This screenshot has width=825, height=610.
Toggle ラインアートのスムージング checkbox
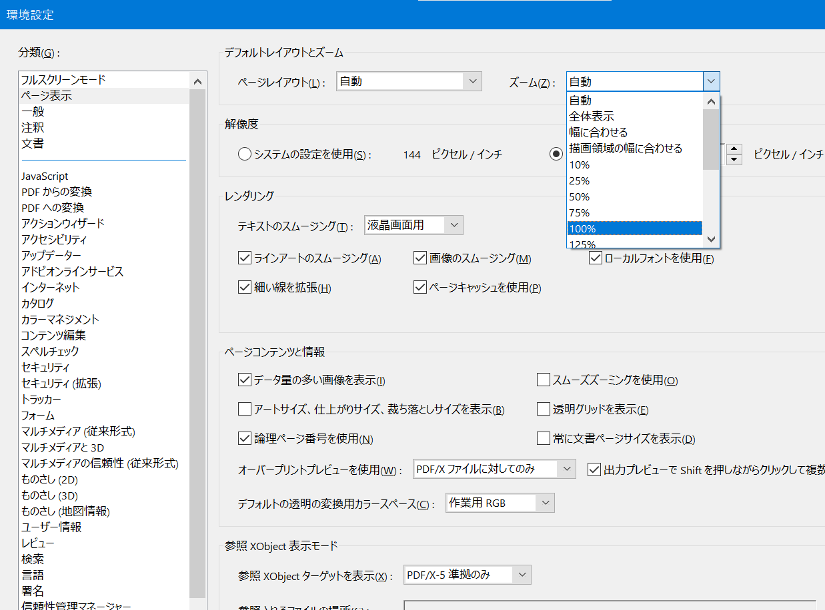[244, 258]
